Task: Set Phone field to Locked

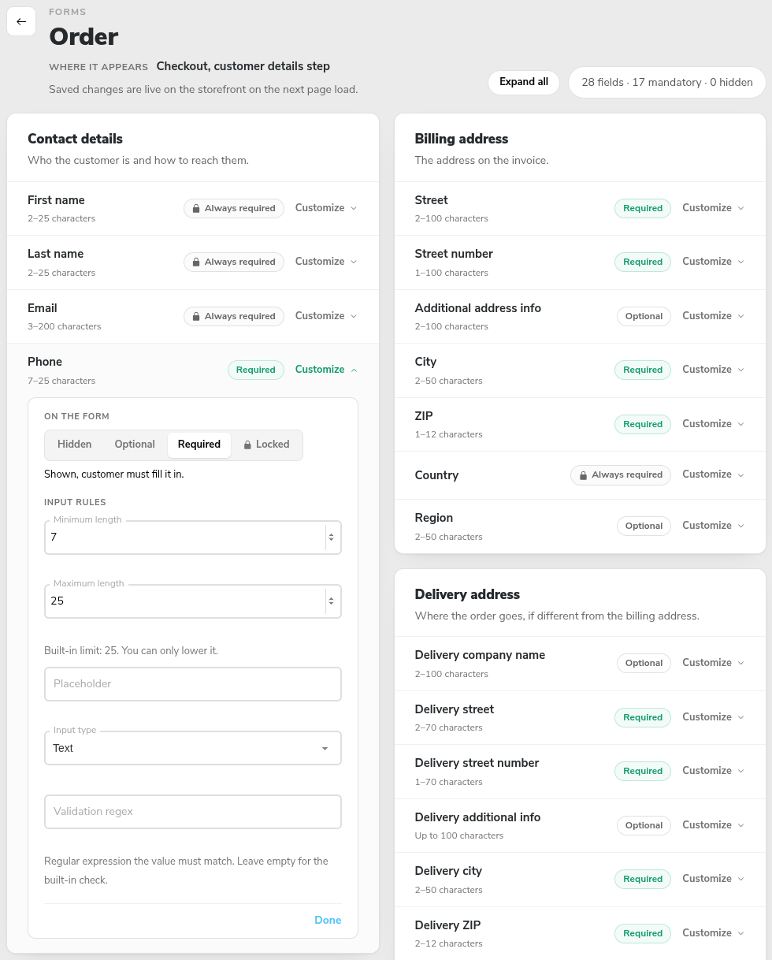Action: click(x=266, y=445)
